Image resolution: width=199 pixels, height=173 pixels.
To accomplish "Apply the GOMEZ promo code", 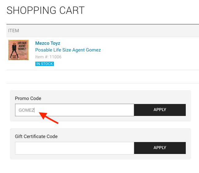I will (x=160, y=110).
